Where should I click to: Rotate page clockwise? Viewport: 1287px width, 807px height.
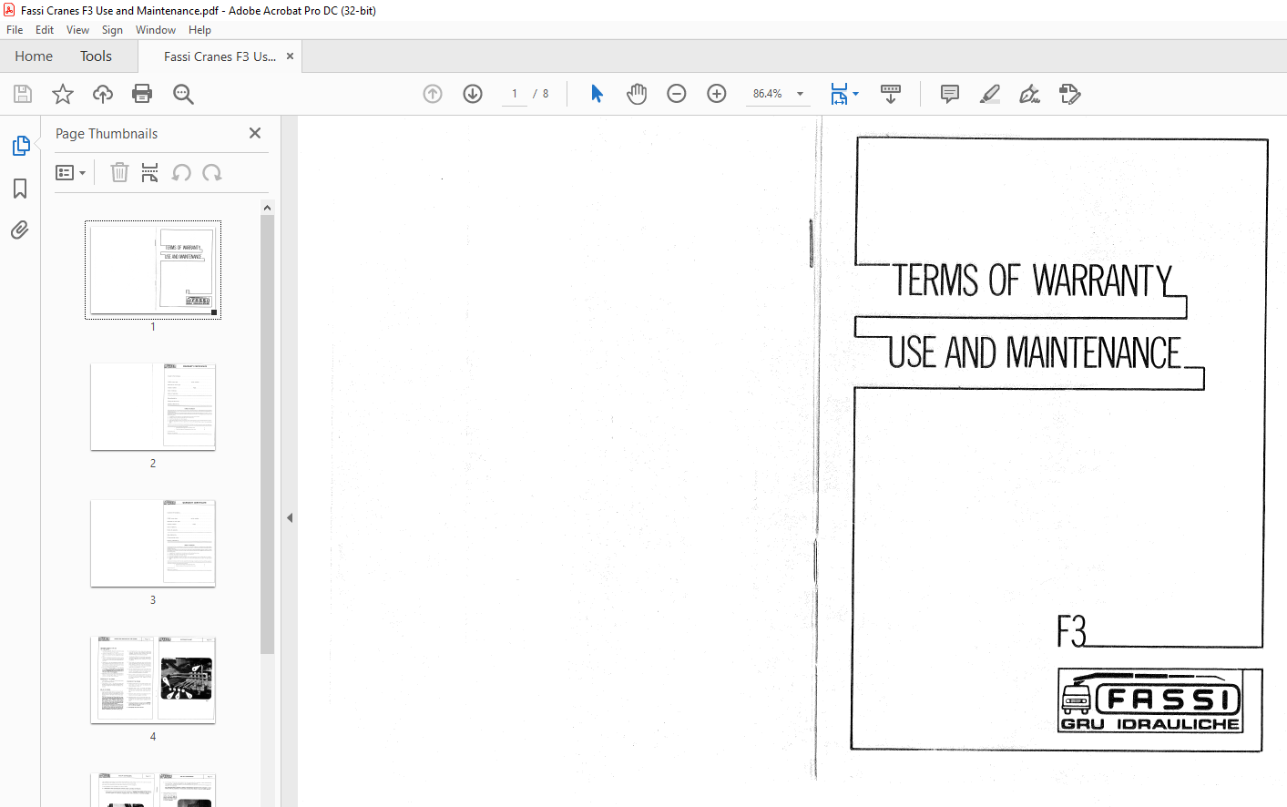pos(212,172)
